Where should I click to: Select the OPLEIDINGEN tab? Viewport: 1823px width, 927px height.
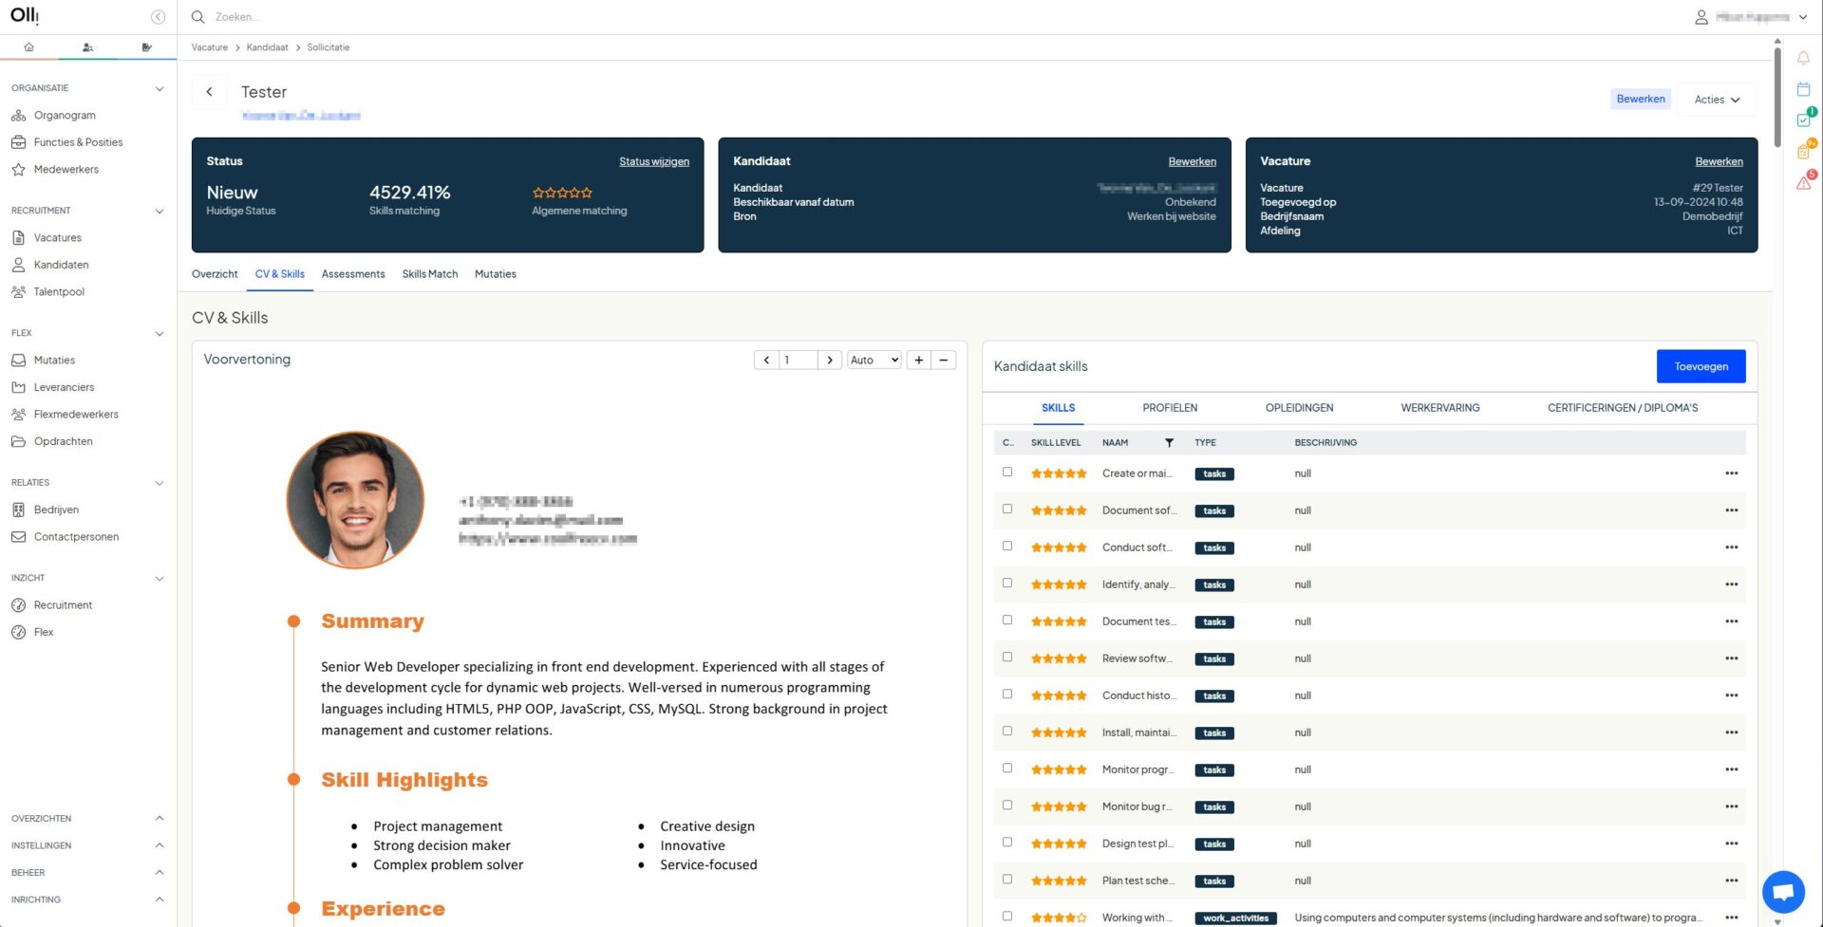[1299, 408]
